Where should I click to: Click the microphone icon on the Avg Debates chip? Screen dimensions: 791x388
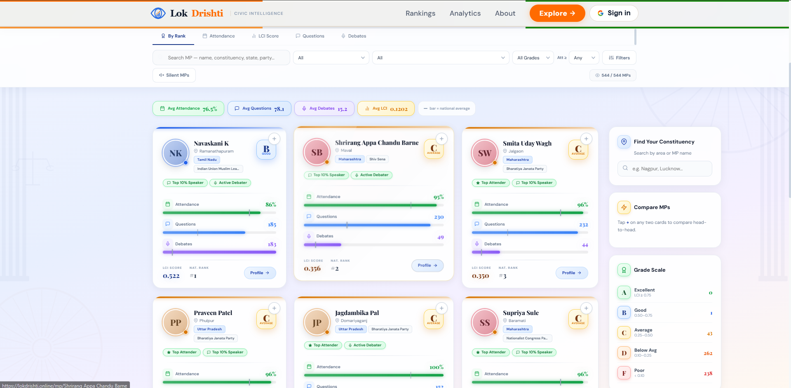(304, 108)
